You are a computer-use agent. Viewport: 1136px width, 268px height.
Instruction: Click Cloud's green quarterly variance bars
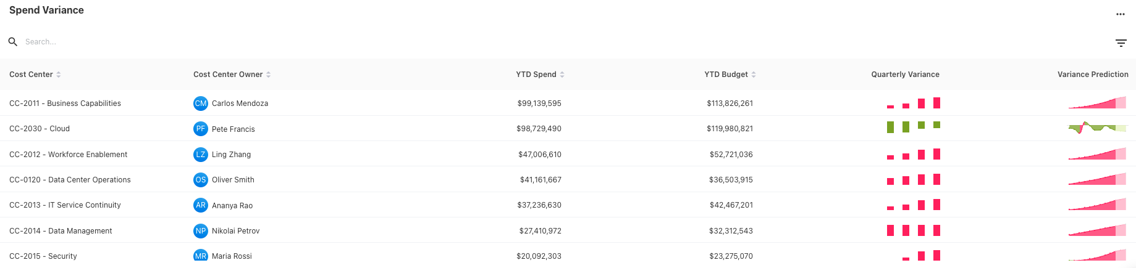pos(913,127)
